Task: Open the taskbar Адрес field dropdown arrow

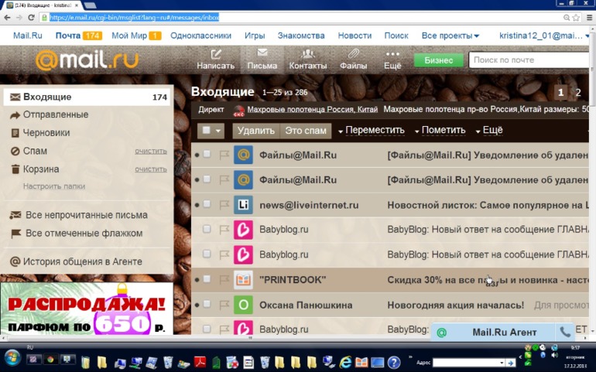Action: click(502, 363)
